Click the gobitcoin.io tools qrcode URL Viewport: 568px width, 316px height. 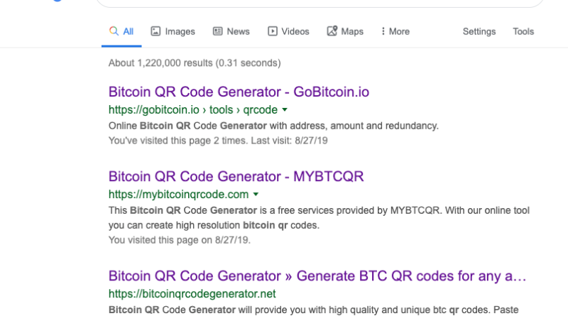pos(193,110)
